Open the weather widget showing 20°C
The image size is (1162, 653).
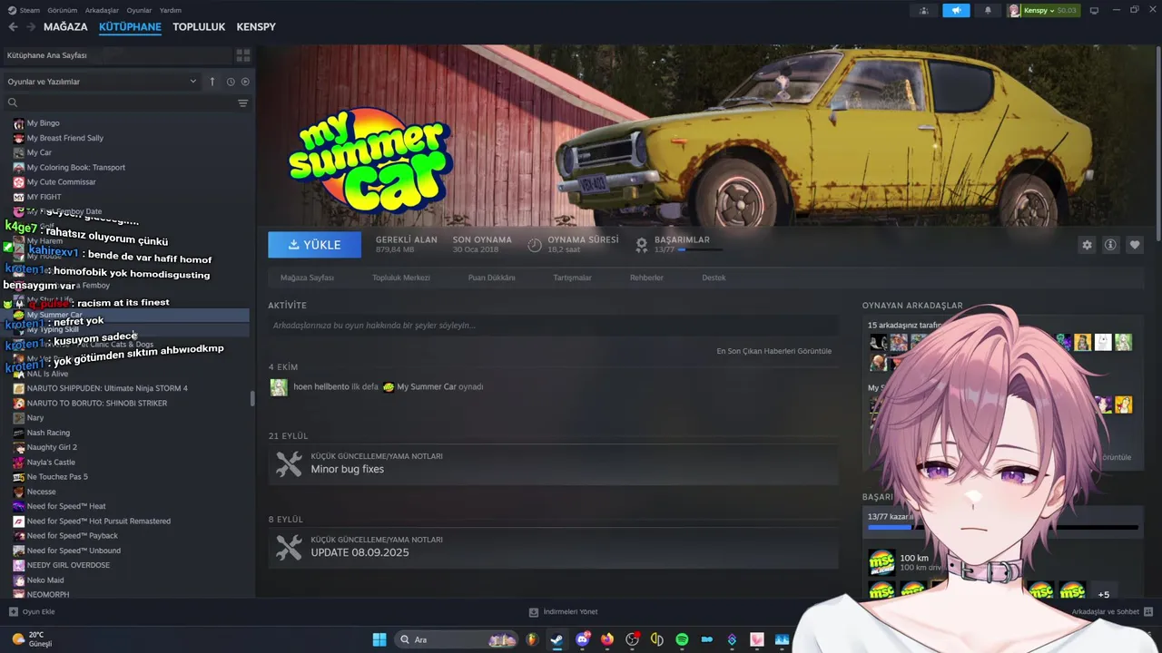tap(31, 639)
